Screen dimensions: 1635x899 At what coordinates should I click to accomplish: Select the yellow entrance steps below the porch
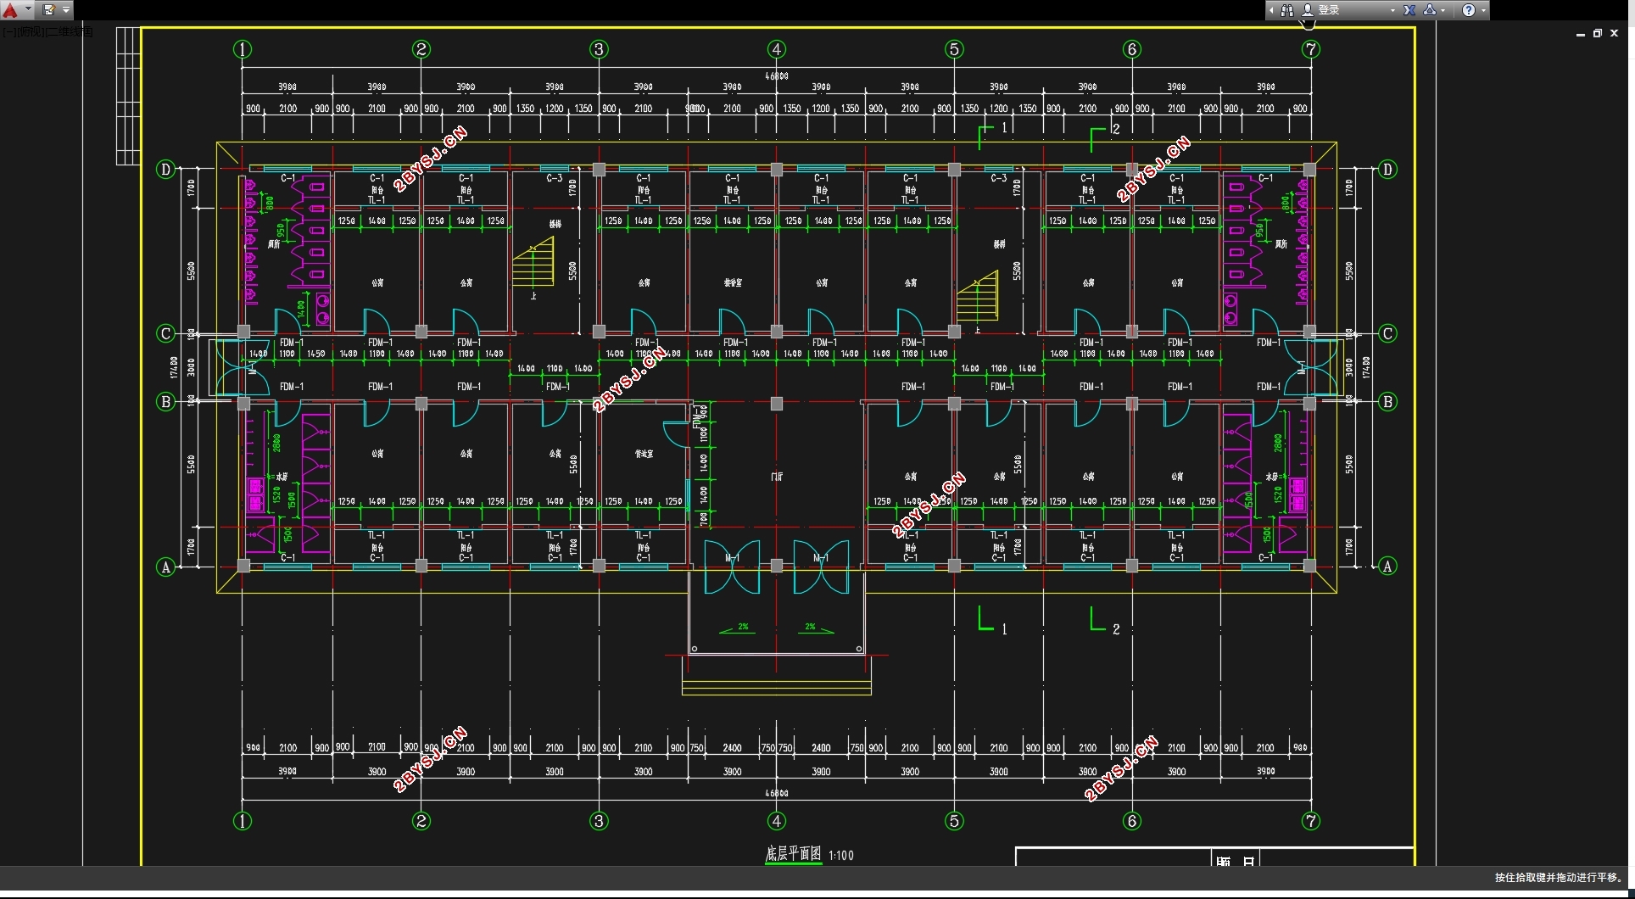777,687
